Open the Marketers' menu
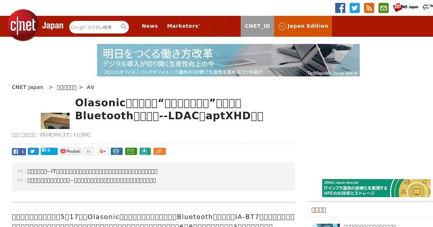The image size is (433, 227). (x=183, y=26)
